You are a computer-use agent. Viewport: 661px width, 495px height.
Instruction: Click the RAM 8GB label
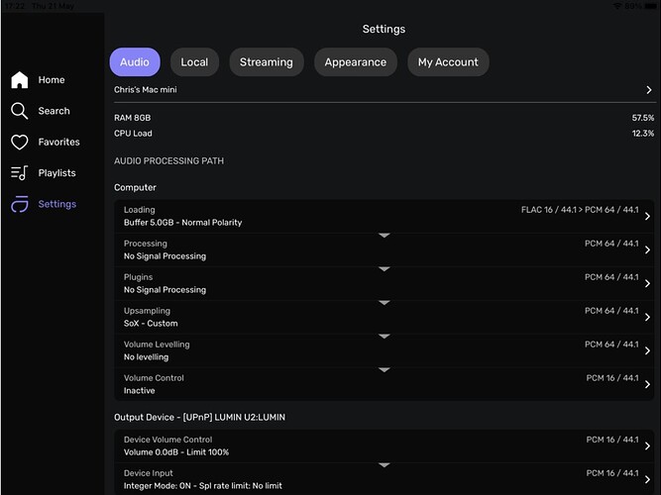[133, 118]
